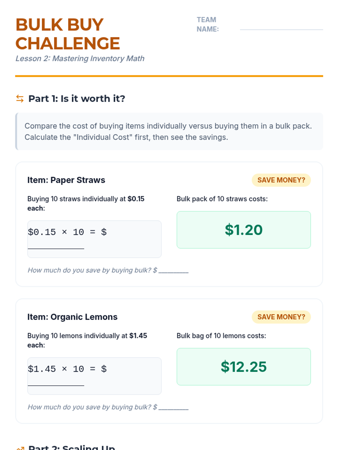Viewport: 338px width, 450px height.
Task: Click the Bulk Buy Challenge title
Action: pyautogui.click(x=68, y=34)
